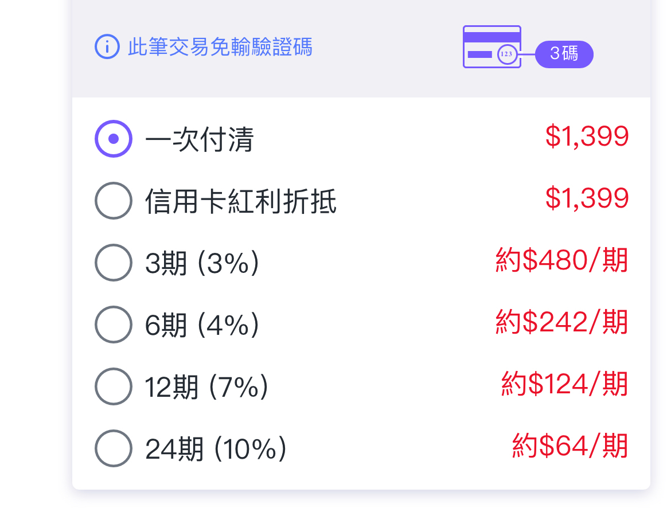Click the 信用卡紅利折抵 option label
The height and width of the screenshot is (508, 671).
point(240,201)
